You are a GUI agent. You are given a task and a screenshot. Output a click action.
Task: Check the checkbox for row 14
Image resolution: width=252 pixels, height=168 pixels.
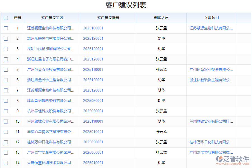tap(6, 163)
